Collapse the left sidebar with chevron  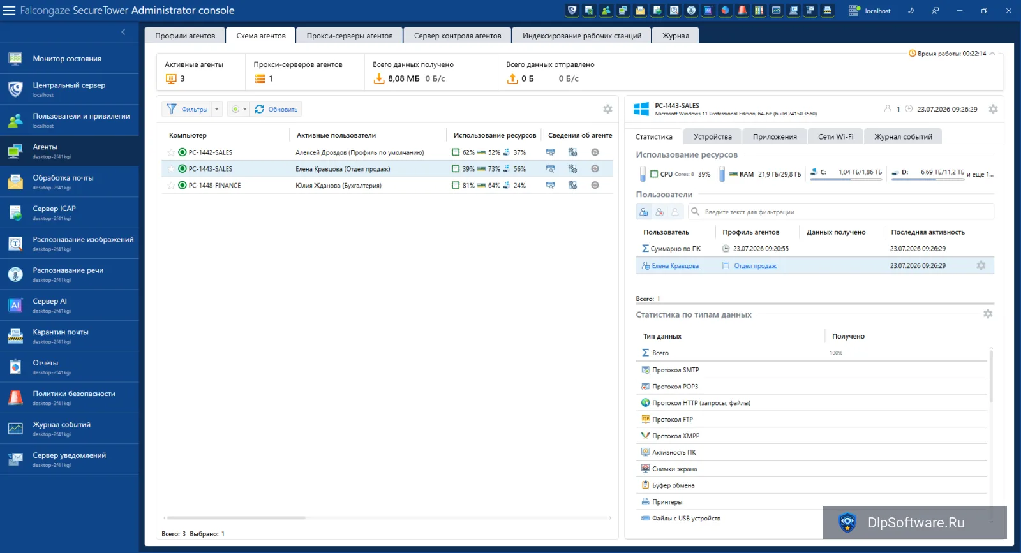click(x=123, y=32)
